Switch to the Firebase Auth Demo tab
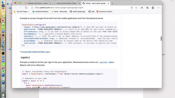The image size is (175, 98). 38,4
